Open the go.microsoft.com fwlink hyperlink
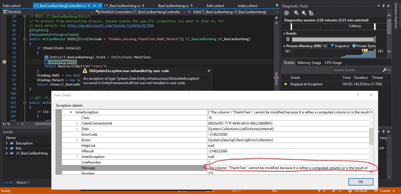401x194 pixels. pos(110,25)
